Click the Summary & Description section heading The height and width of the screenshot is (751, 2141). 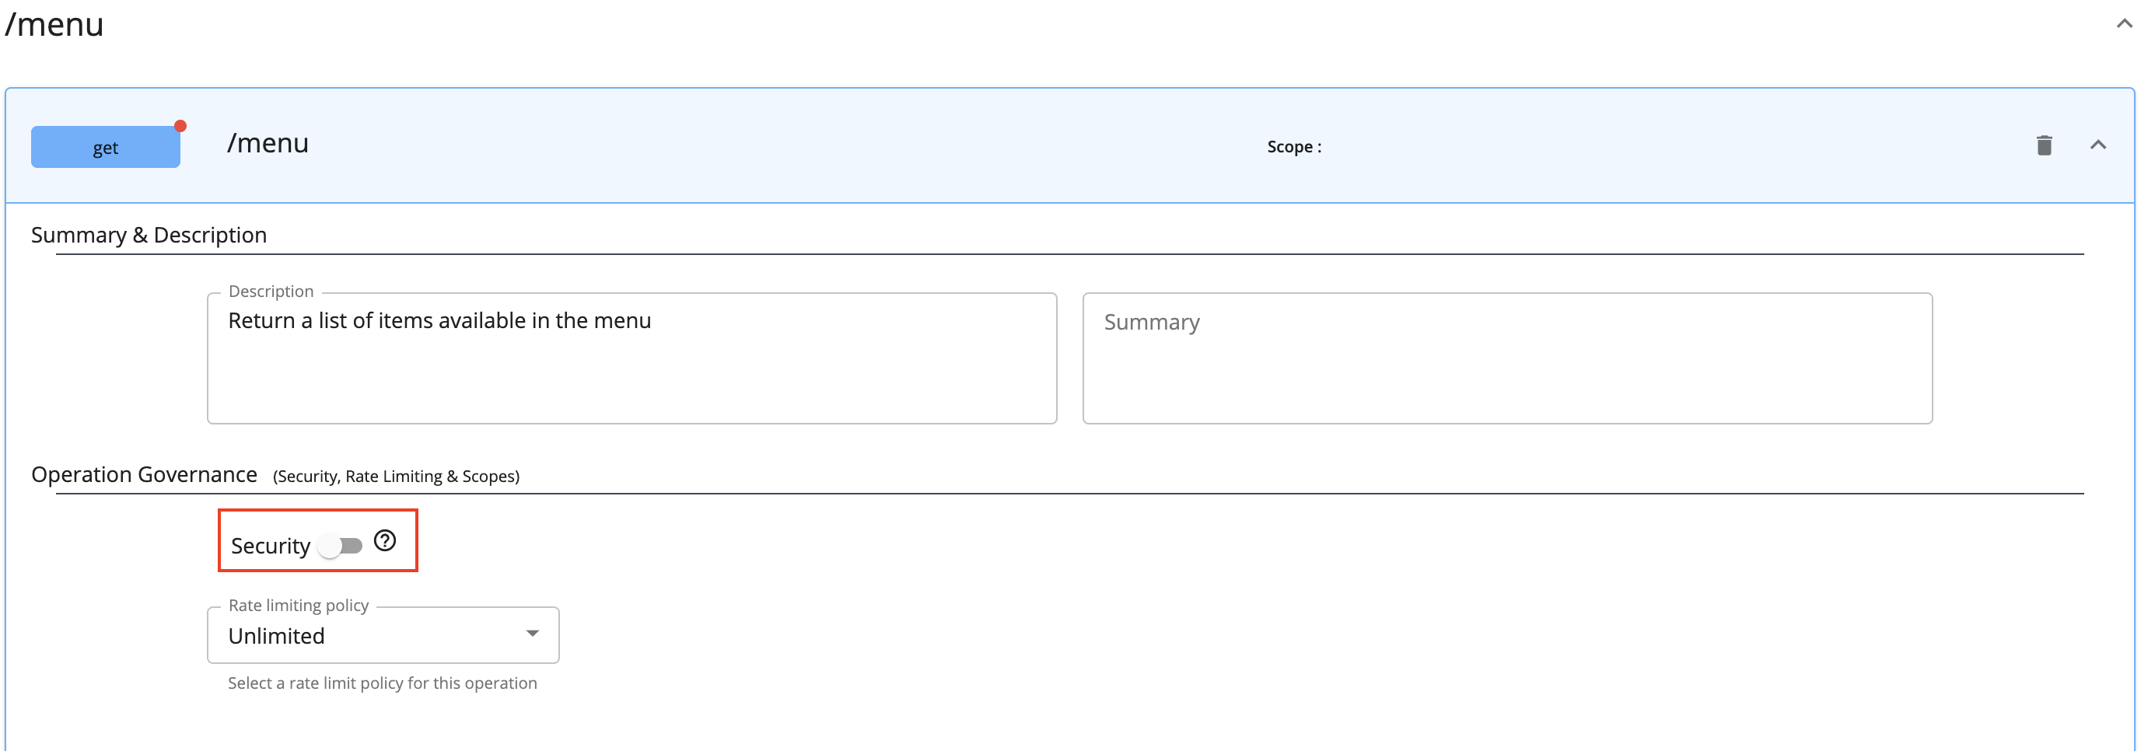point(149,235)
